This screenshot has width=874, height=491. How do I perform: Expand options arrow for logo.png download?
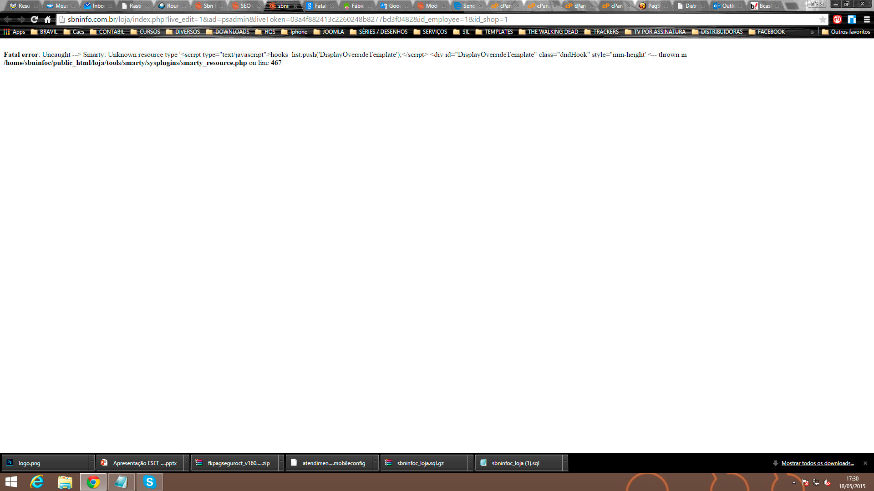pyautogui.click(x=91, y=463)
